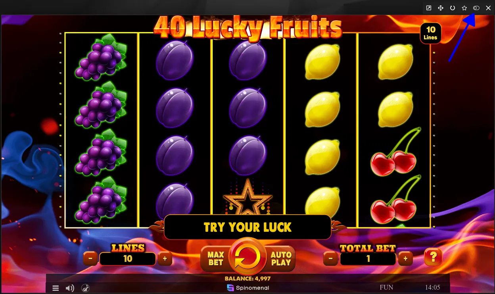495x294 pixels.
Task: Start Auto Play
Action: 281,258
